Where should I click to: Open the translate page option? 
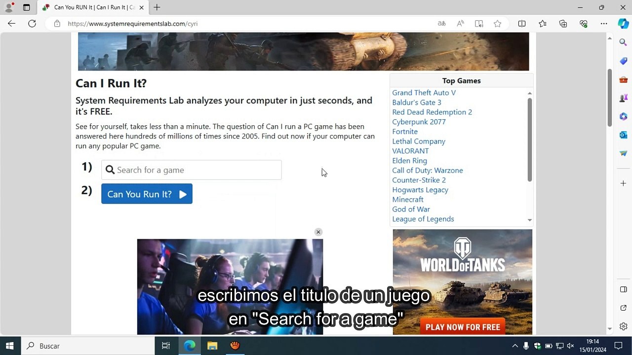coord(441,24)
